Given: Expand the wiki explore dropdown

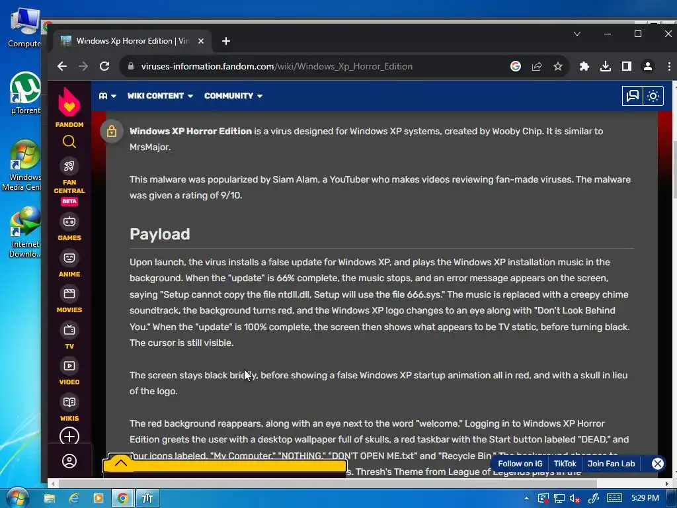Looking at the screenshot, I should pos(108,96).
